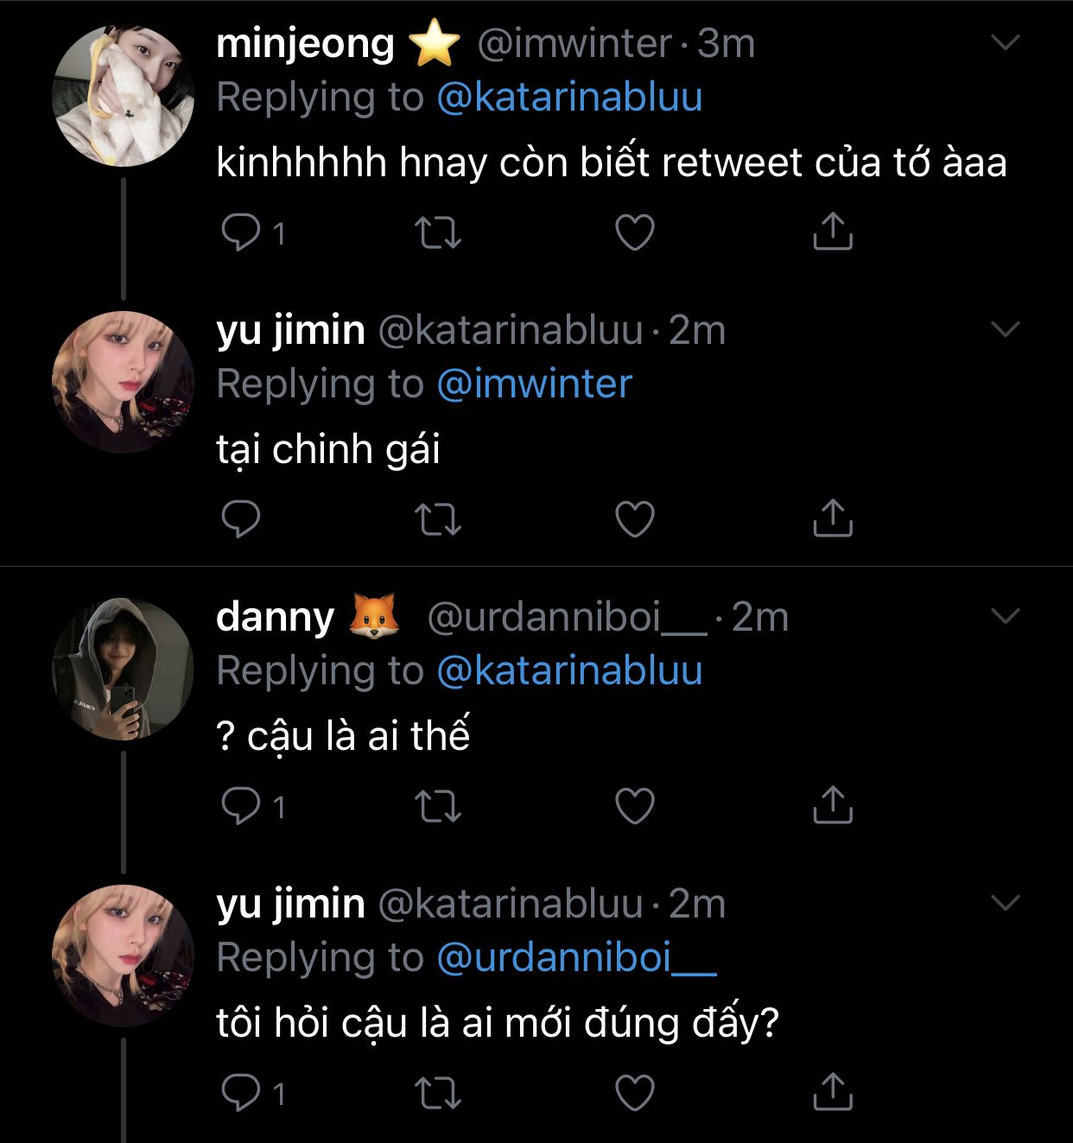Screen dimensions: 1073x1143
Task: Like danny's '? cậu là ai thế' tweet
Action: pyautogui.click(x=635, y=805)
